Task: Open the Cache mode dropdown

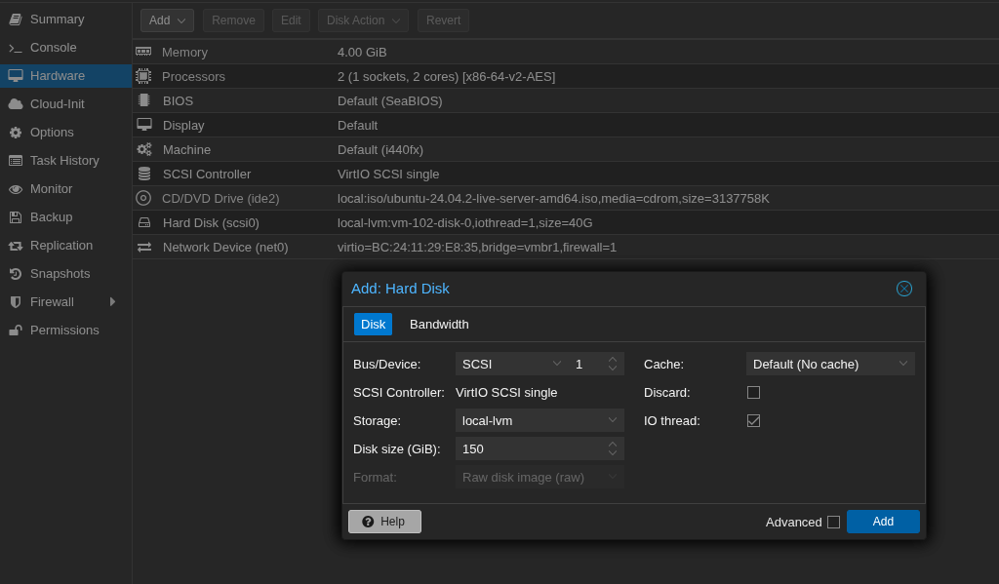Action: coord(830,364)
